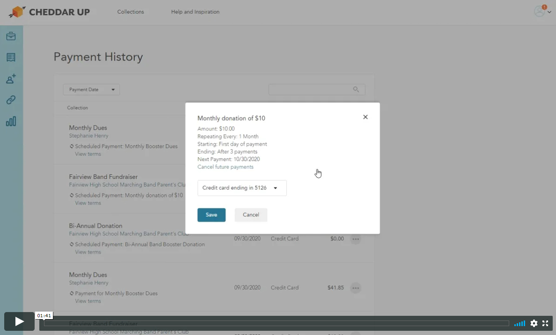Click the add person sidebar icon

pyautogui.click(x=11, y=79)
